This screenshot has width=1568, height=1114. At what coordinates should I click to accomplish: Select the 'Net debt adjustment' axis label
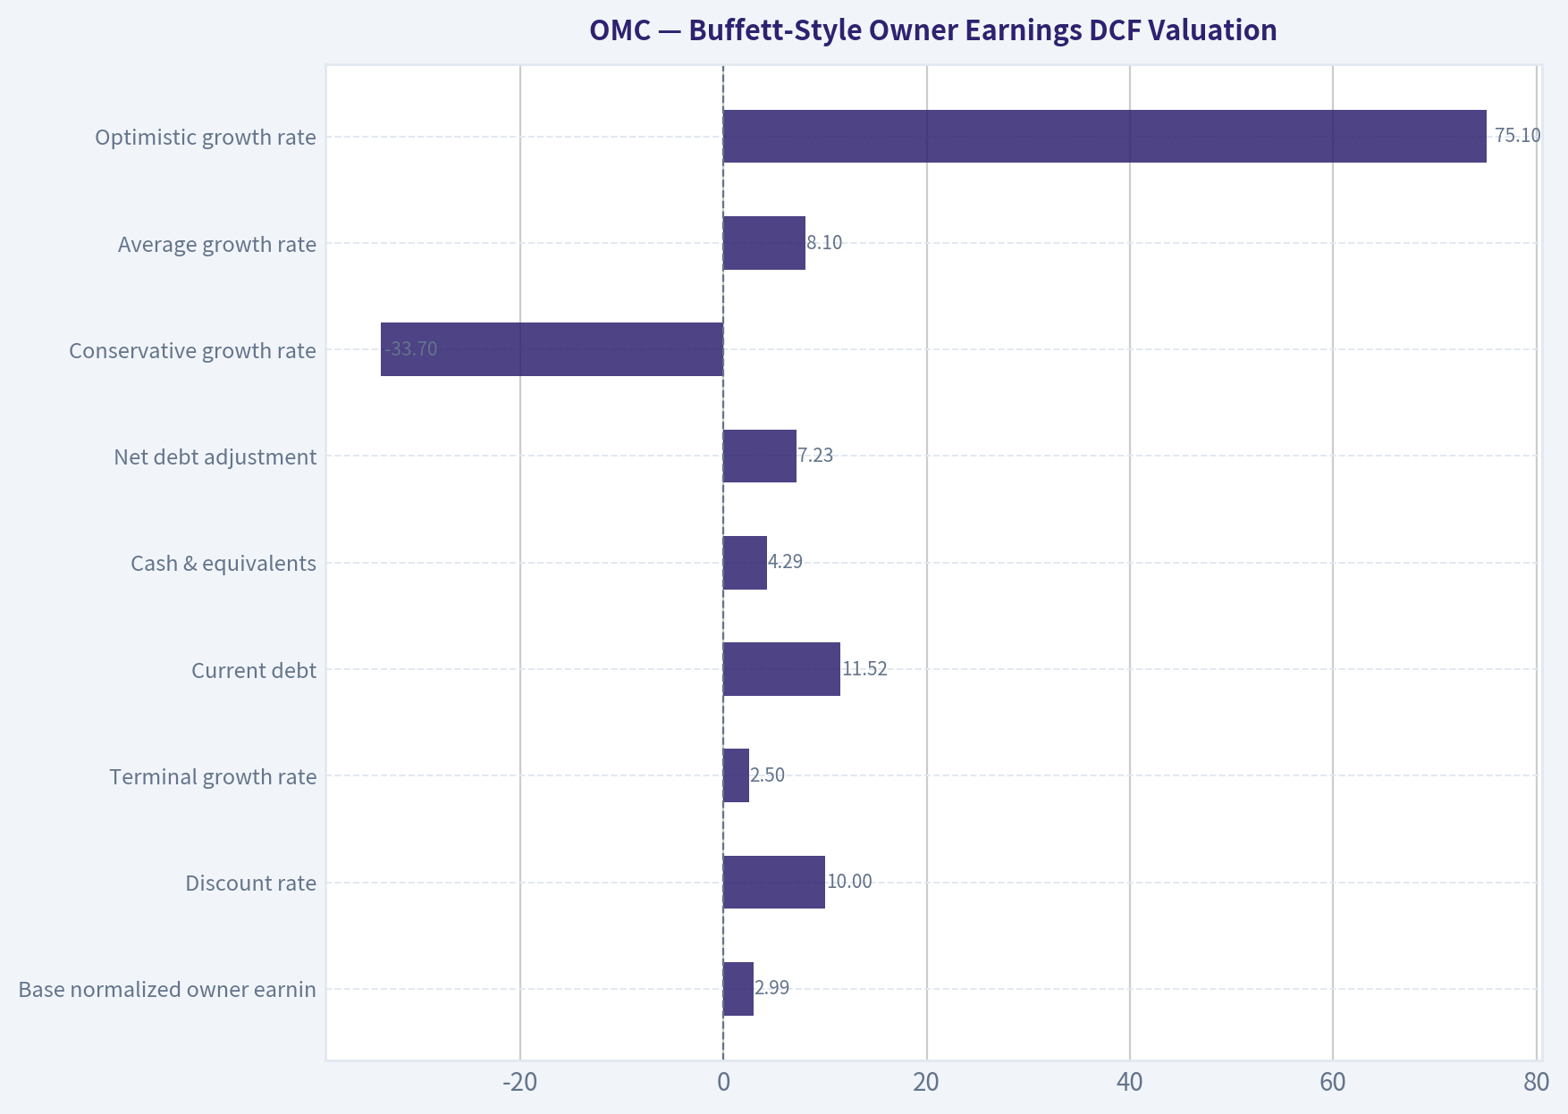point(215,456)
